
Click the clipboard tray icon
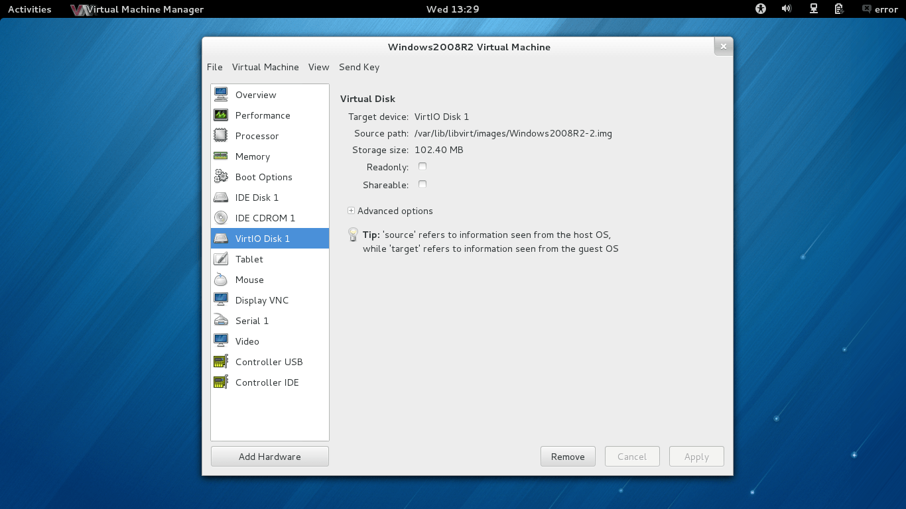[839, 9]
